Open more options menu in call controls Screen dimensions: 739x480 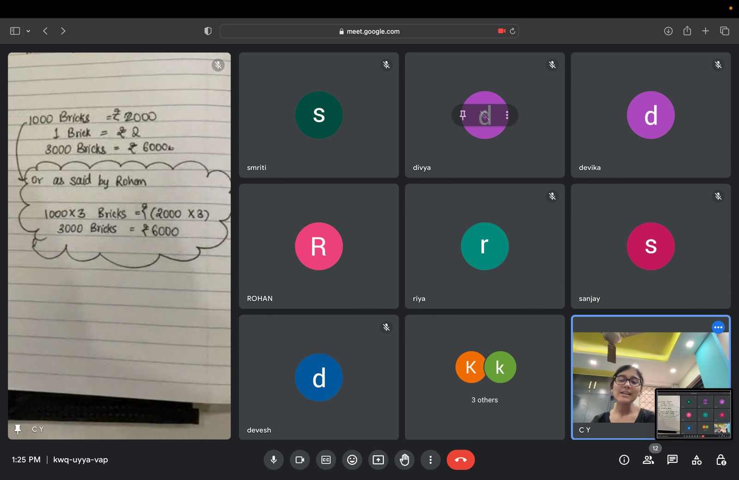[430, 460]
